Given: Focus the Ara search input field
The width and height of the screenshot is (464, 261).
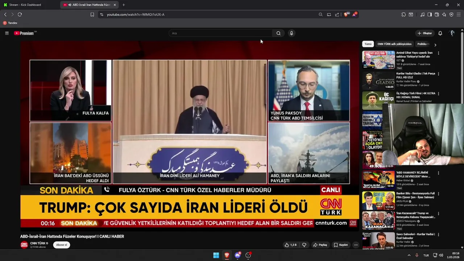Looking at the screenshot, I should tap(220, 33).
